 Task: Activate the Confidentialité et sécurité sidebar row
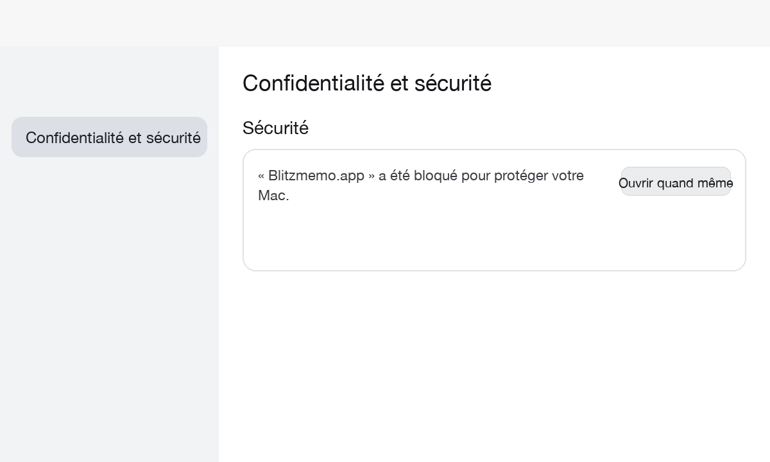(x=109, y=137)
